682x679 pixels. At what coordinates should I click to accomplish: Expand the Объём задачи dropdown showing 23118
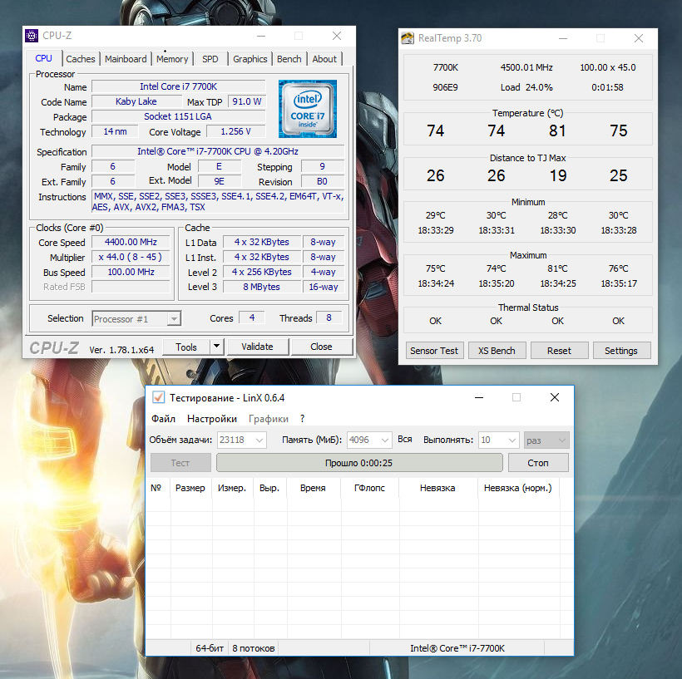point(259,440)
